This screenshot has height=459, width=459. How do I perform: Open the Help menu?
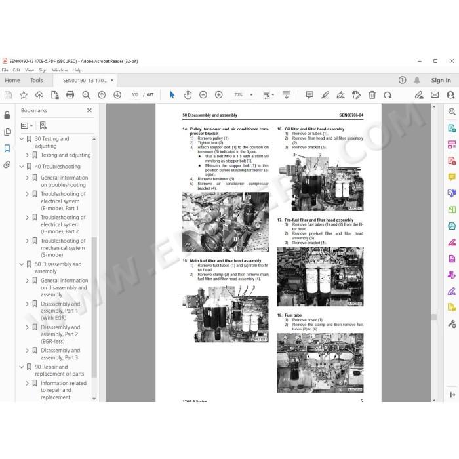pyautogui.click(x=77, y=70)
